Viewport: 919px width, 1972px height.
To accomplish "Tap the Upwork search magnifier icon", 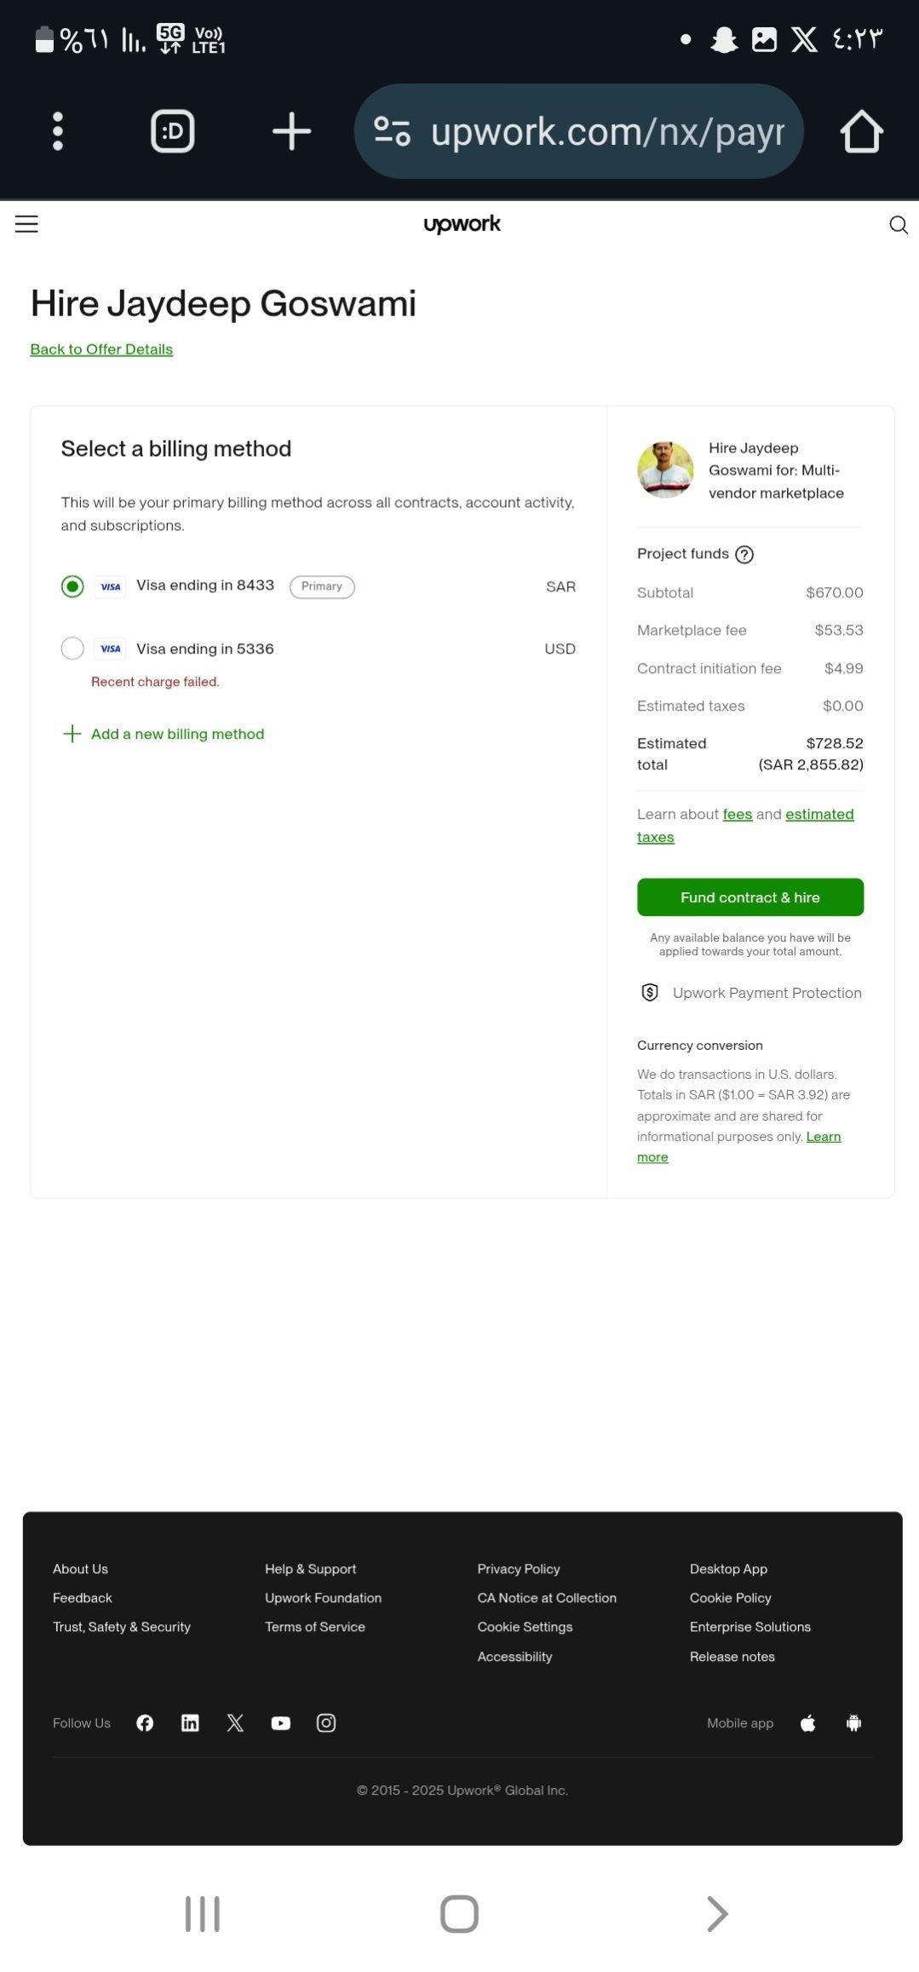I will point(898,225).
